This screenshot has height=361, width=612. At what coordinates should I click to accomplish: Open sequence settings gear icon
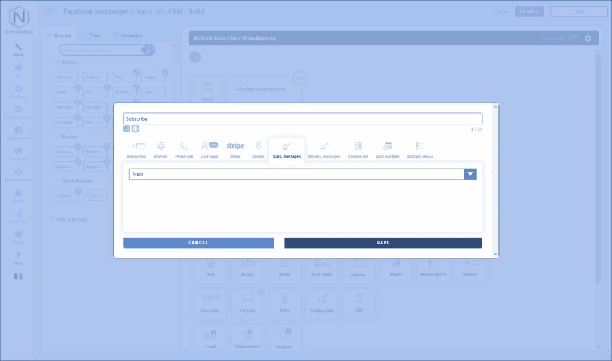tap(587, 38)
